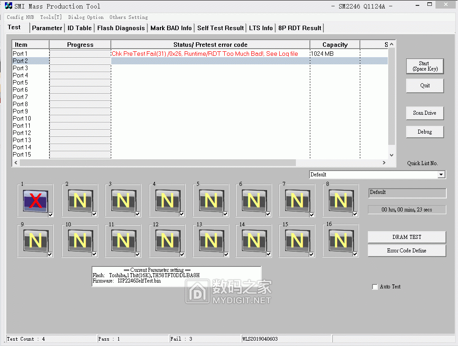Viewport: 458px width, 346px height.
Task: Uncheck the port 1 enable checkbox
Action: [51, 215]
